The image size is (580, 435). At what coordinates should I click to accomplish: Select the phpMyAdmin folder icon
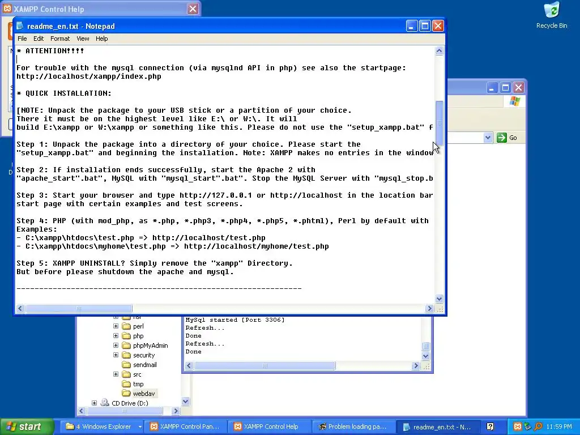(x=126, y=346)
